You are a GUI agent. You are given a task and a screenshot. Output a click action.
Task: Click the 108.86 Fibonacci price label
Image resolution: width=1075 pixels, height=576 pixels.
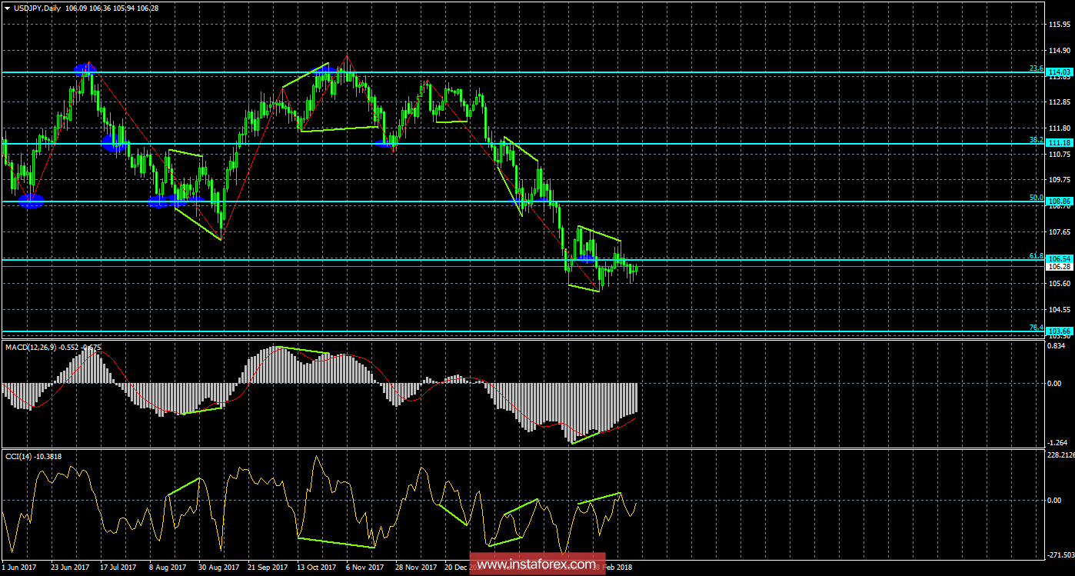click(x=1060, y=201)
